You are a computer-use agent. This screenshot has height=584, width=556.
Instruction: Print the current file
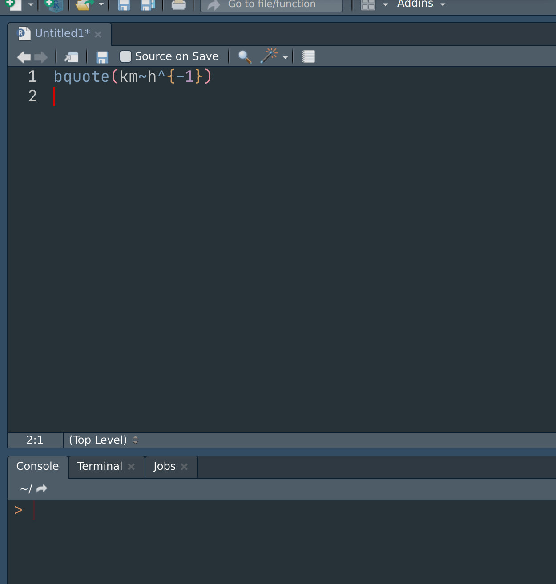click(x=178, y=5)
